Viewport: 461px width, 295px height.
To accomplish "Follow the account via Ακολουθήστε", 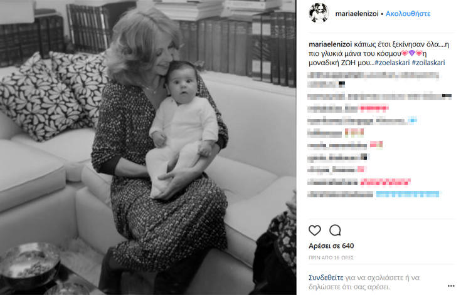I will tap(408, 14).
